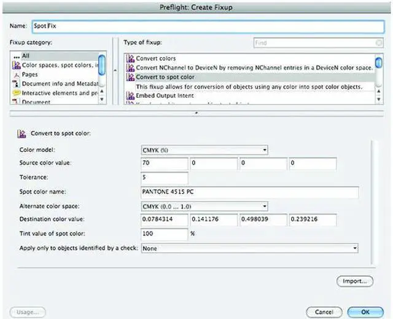The width and height of the screenshot is (393, 319).
Task: Select Convert NChannel to DeviceN fixup
Action: [x=249, y=68]
